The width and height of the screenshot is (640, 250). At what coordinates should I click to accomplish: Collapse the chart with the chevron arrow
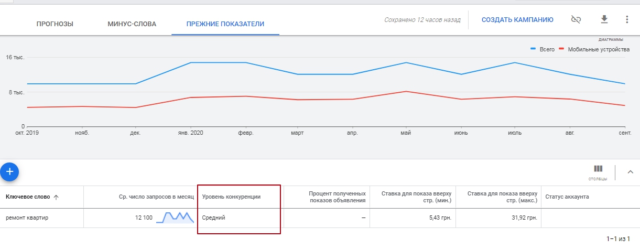coord(631,171)
